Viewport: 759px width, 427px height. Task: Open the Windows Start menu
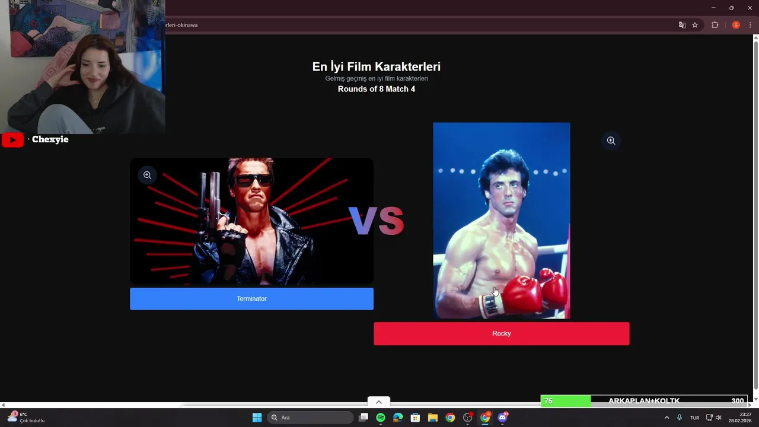point(257,418)
